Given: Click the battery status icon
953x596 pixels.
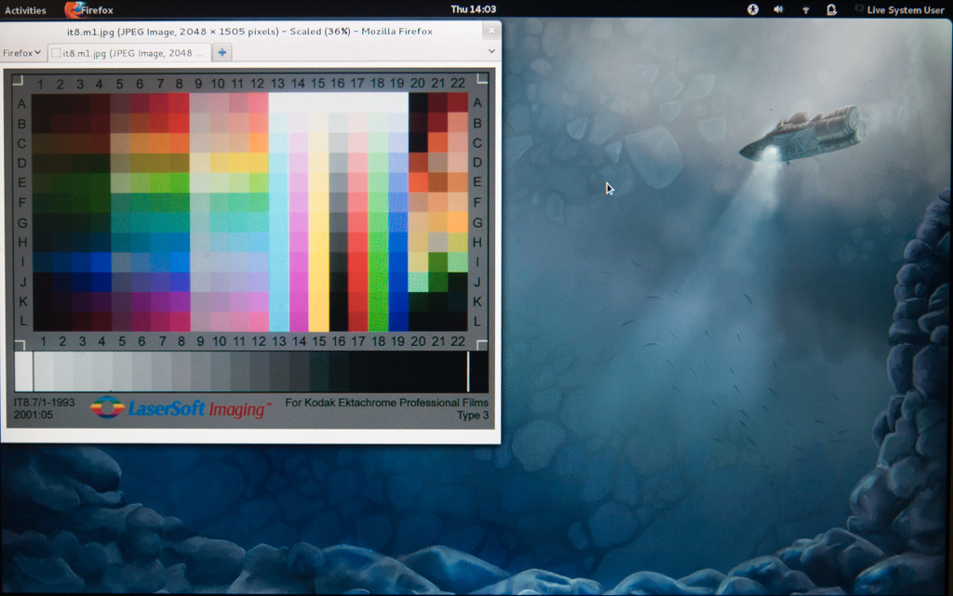Looking at the screenshot, I should click(x=831, y=9).
